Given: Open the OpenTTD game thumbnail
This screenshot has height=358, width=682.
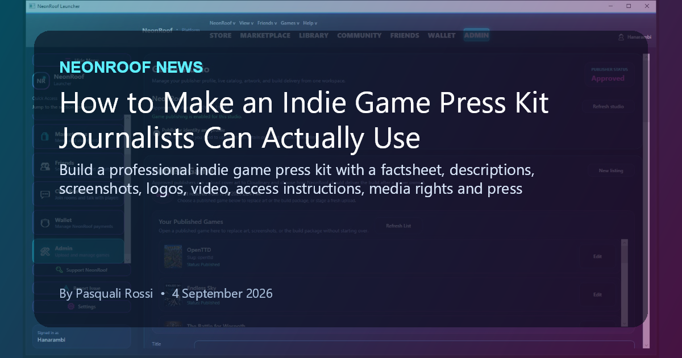Looking at the screenshot, I should (173, 257).
